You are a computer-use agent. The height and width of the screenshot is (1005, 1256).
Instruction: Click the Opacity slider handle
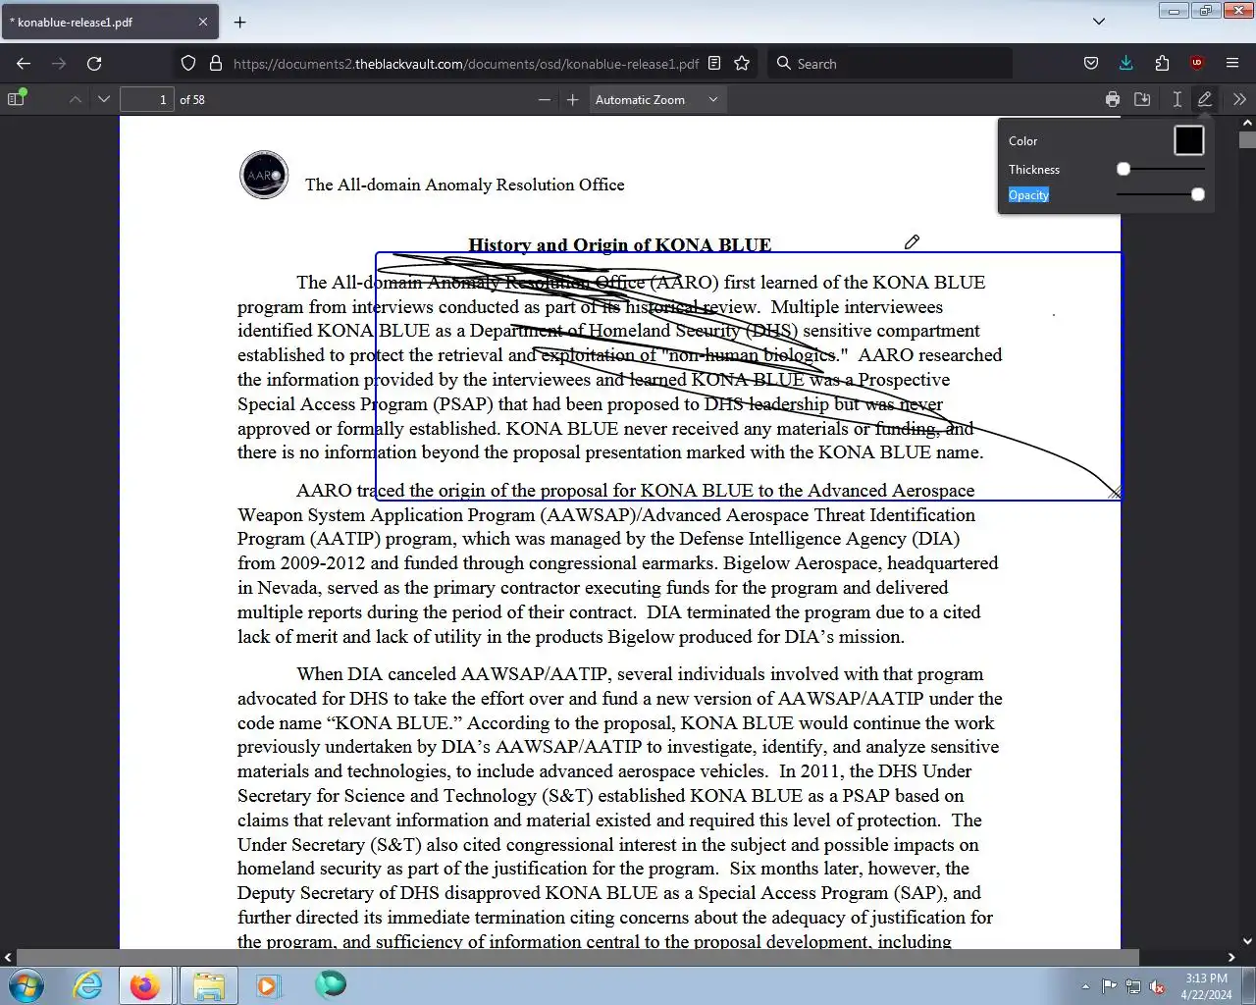click(1198, 194)
